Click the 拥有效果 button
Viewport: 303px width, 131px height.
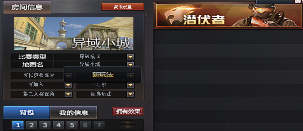coord(128,111)
